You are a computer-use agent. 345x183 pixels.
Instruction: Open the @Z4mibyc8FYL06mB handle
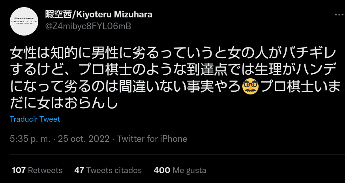[x=88, y=26]
